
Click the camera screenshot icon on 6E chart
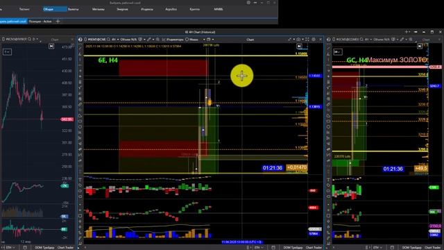(x=298, y=40)
